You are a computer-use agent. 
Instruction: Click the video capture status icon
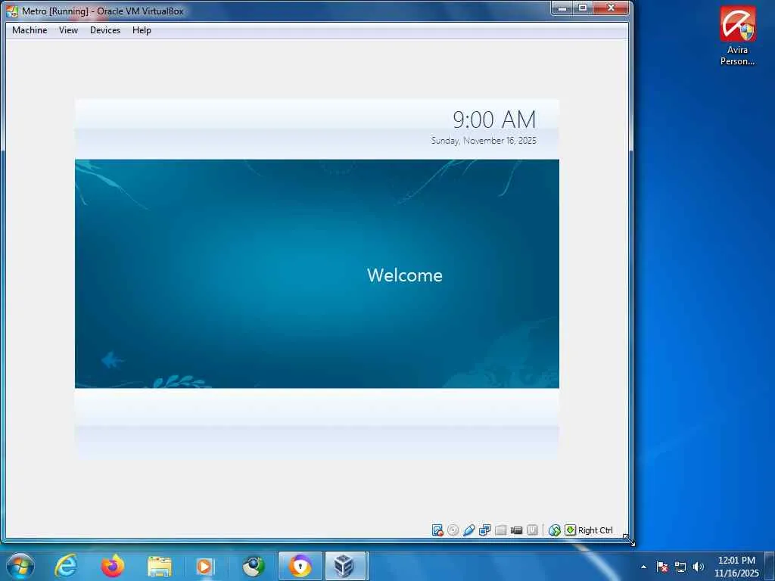coord(516,530)
